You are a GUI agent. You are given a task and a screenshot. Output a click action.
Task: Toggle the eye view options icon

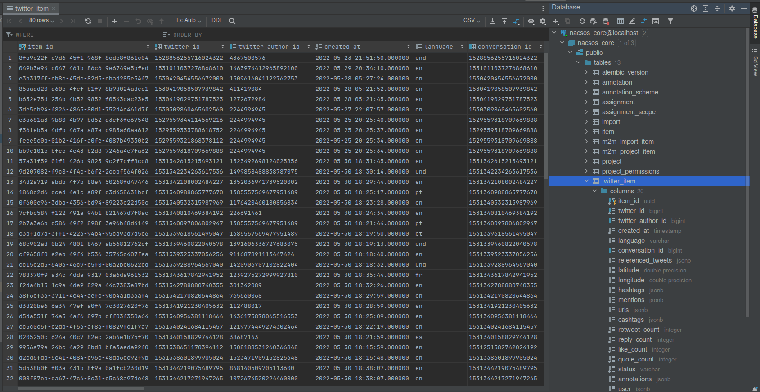click(531, 21)
